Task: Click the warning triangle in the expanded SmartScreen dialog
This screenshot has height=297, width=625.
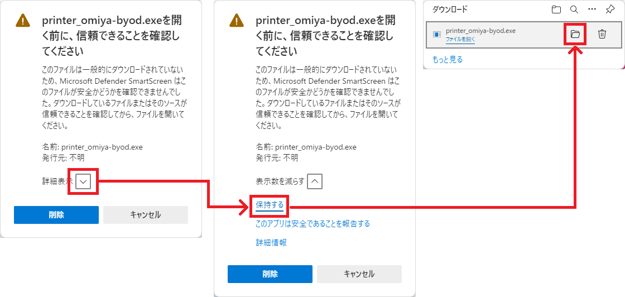Action: 236,21
